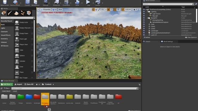Click the Search Classes input field
The image size is (198, 111).
18,18
